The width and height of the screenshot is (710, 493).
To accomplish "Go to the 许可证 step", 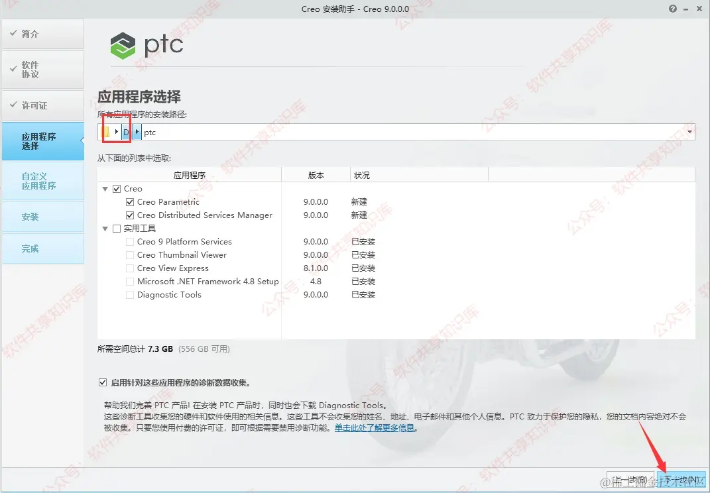I will coord(42,105).
